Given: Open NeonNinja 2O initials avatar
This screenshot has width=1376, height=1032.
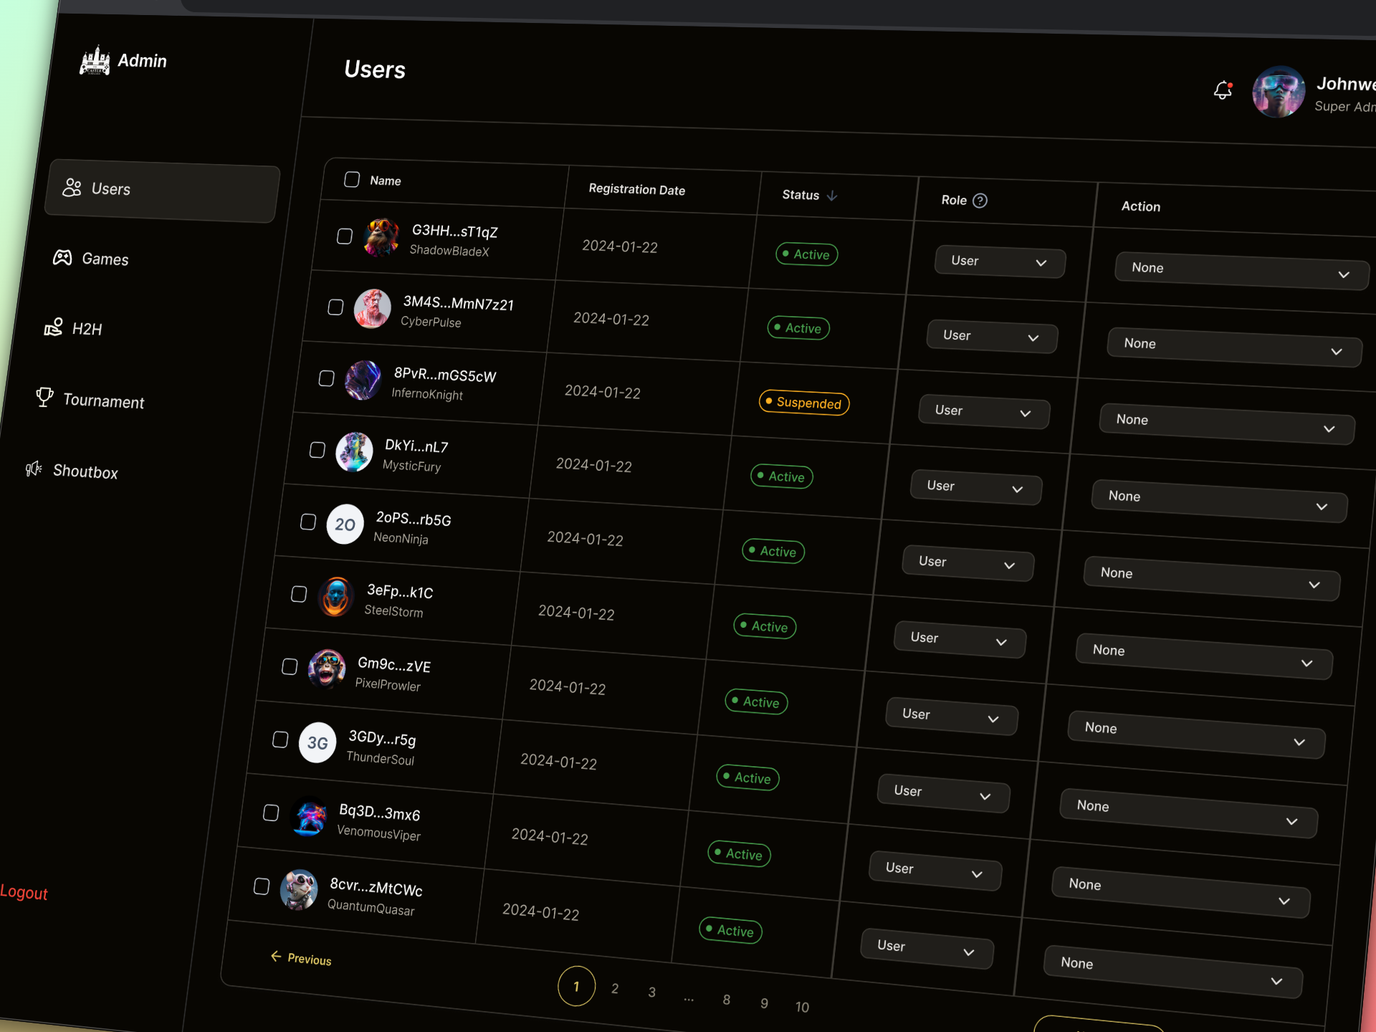Looking at the screenshot, I should tap(345, 524).
